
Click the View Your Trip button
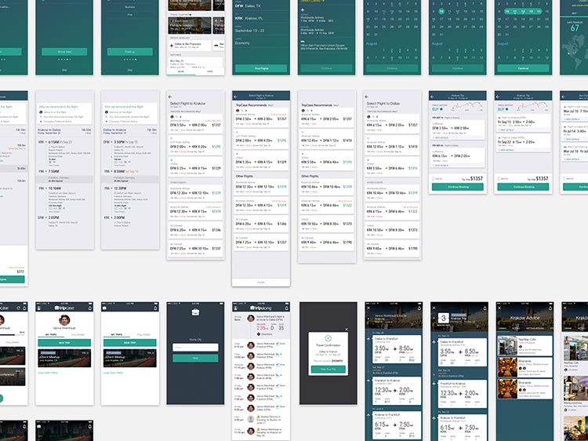pos(327,369)
